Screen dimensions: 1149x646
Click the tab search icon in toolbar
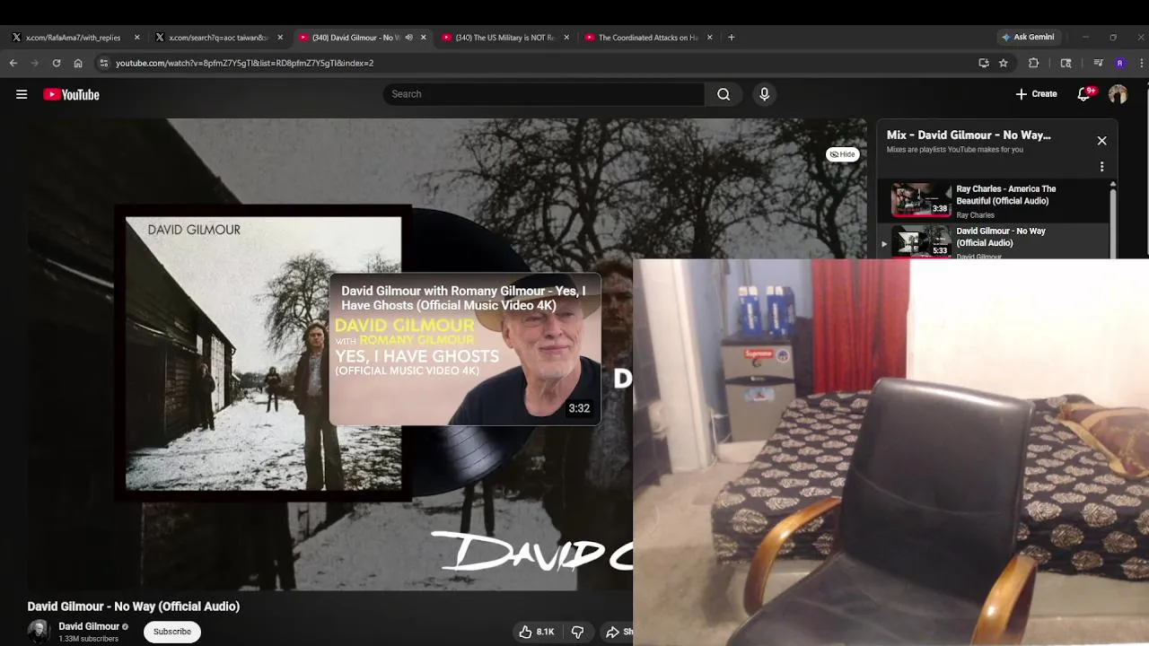coord(1066,63)
